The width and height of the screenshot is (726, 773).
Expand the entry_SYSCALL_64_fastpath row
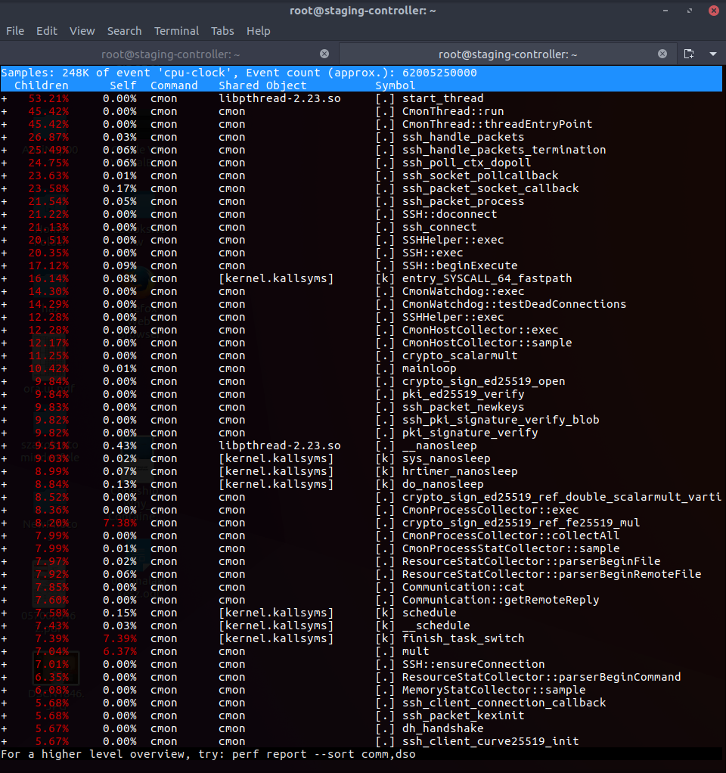4,278
